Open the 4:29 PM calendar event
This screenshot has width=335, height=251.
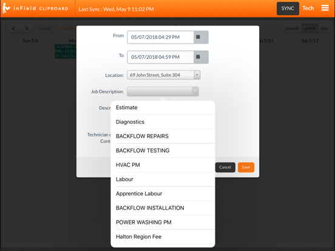pyautogui.click(x=66, y=52)
